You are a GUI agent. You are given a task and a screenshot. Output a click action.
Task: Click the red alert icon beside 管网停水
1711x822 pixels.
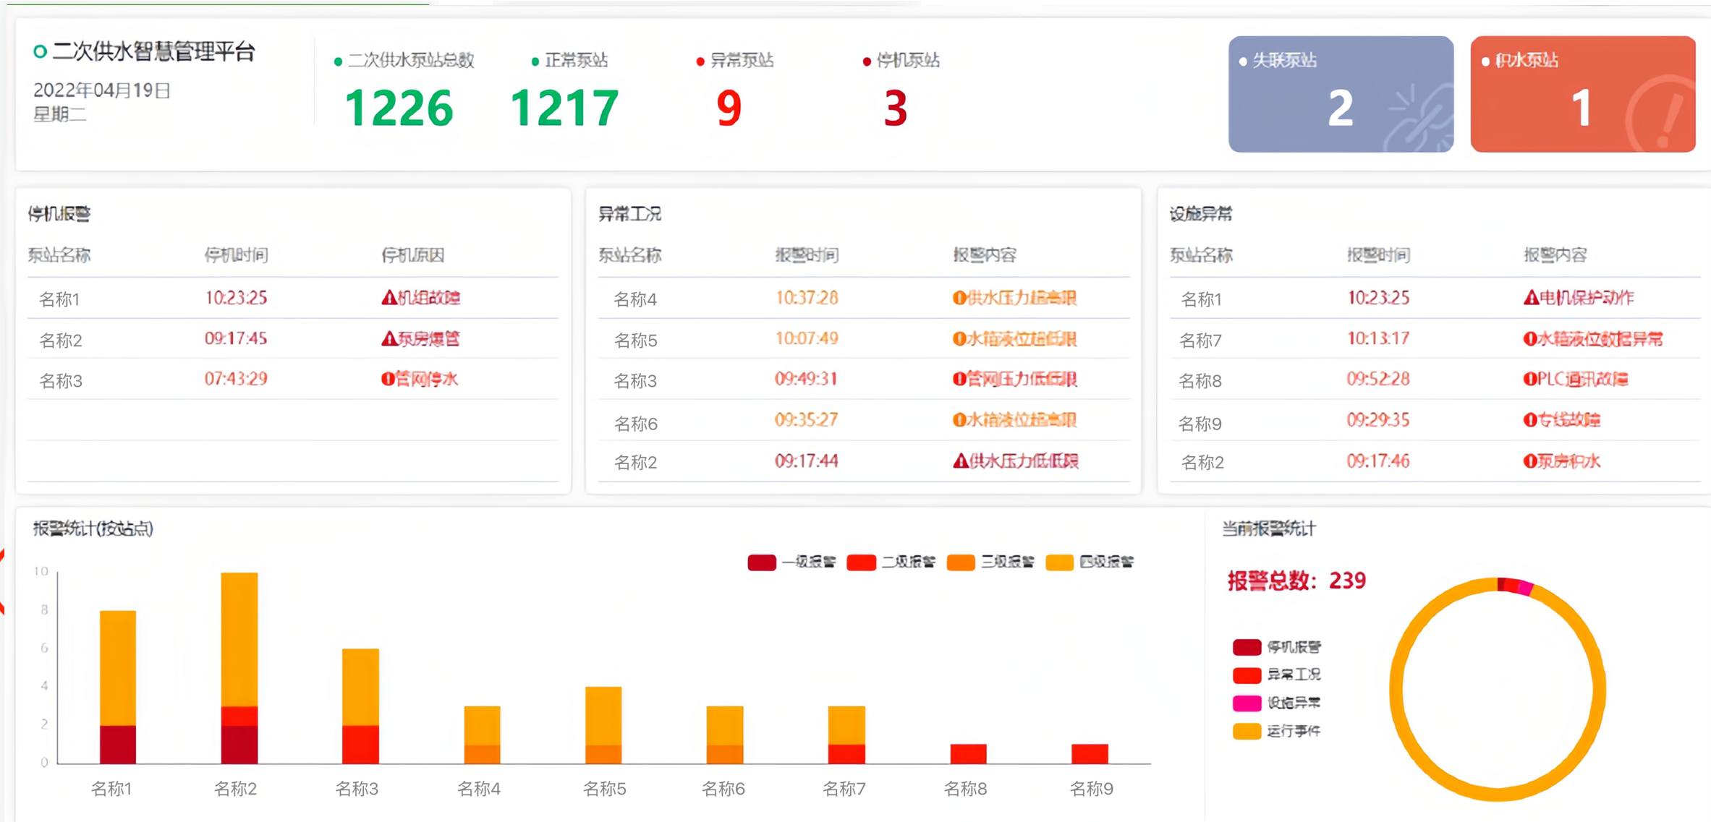[x=388, y=380]
